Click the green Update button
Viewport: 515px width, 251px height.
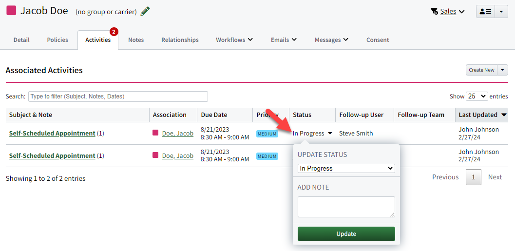[346, 234]
